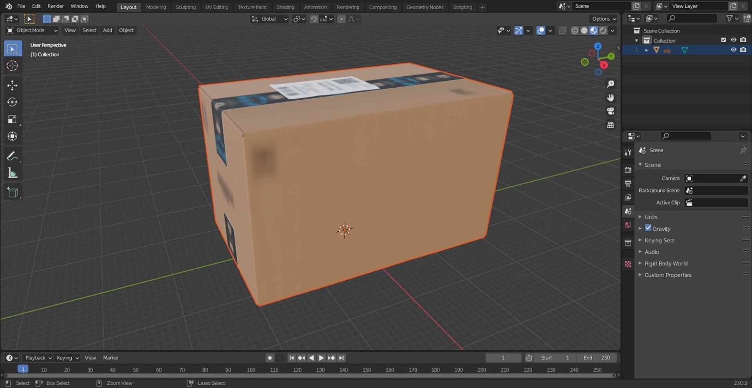752x388 pixels.
Task: Toggle Gravity checkbox
Action: 648,228
